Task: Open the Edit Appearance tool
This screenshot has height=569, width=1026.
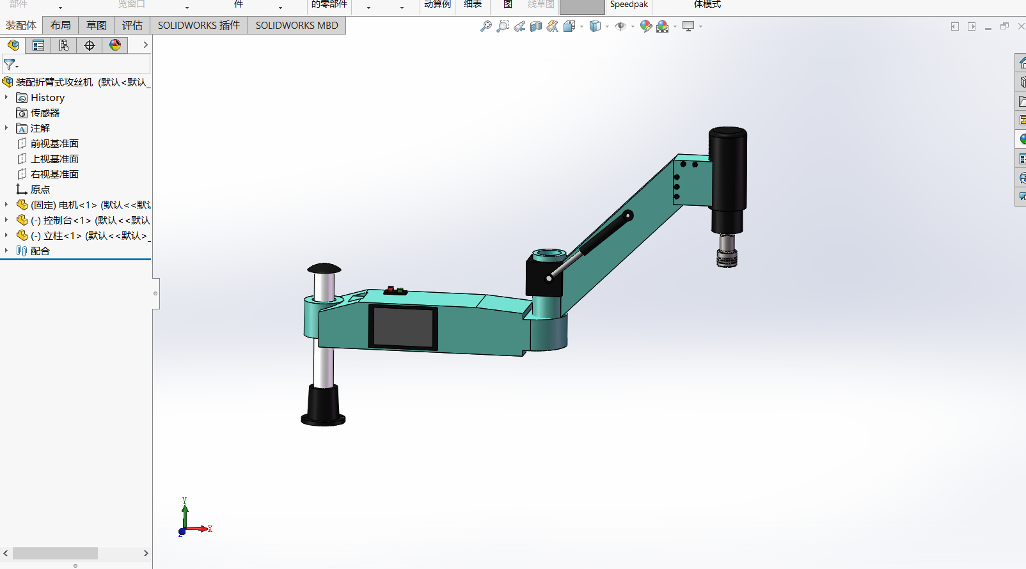Action: pyautogui.click(x=645, y=26)
